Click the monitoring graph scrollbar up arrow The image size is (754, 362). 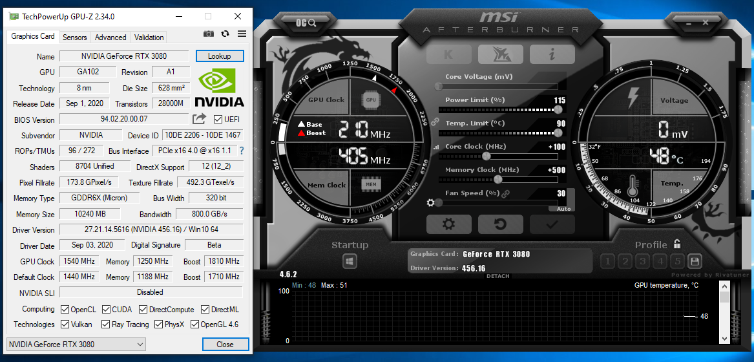point(724,286)
